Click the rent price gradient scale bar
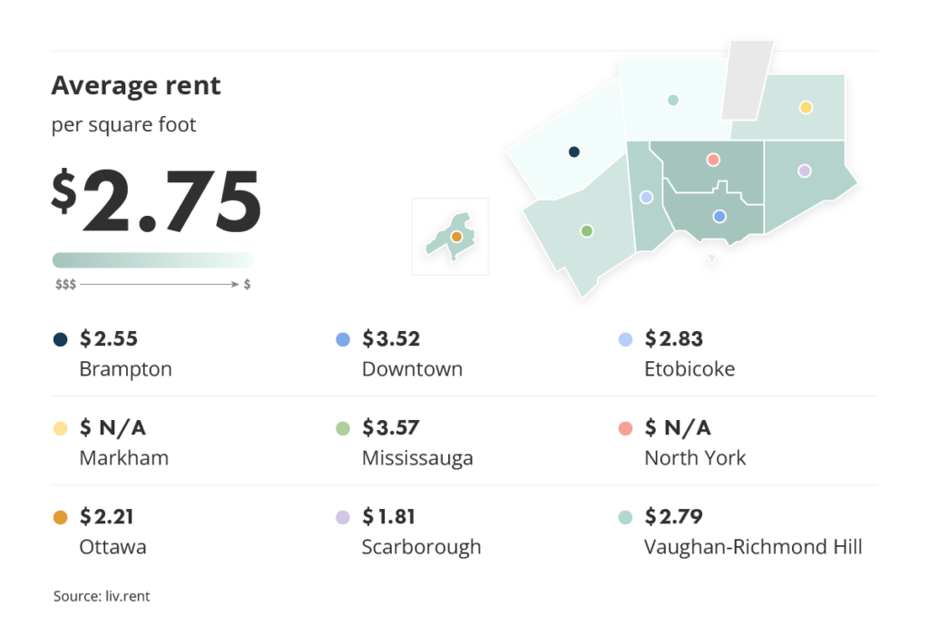Viewport: 929px width, 625px height. (152, 260)
